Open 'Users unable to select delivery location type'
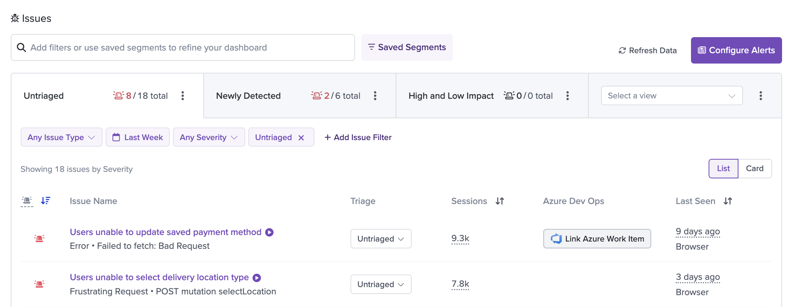This screenshot has width=792, height=307. point(159,278)
